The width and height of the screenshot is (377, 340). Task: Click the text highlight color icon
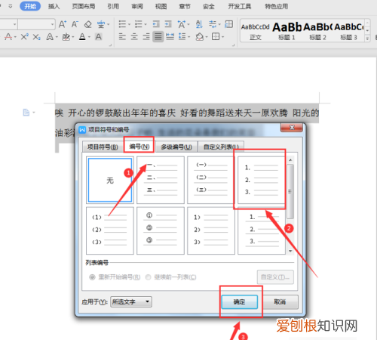pos(66,37)
